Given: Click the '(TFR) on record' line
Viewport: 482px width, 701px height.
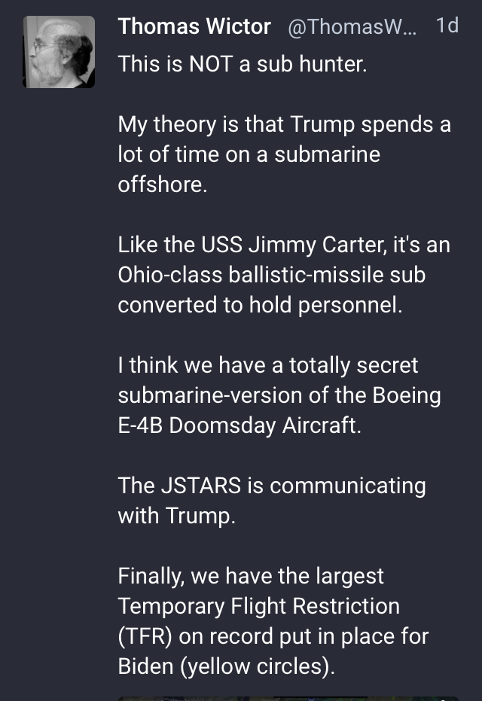Looking at the screenshot, I should coord(273,637).
